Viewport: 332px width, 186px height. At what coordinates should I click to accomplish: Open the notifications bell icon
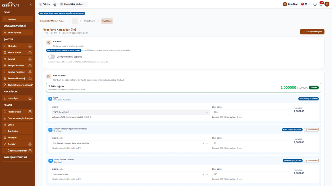pos(321,4)
